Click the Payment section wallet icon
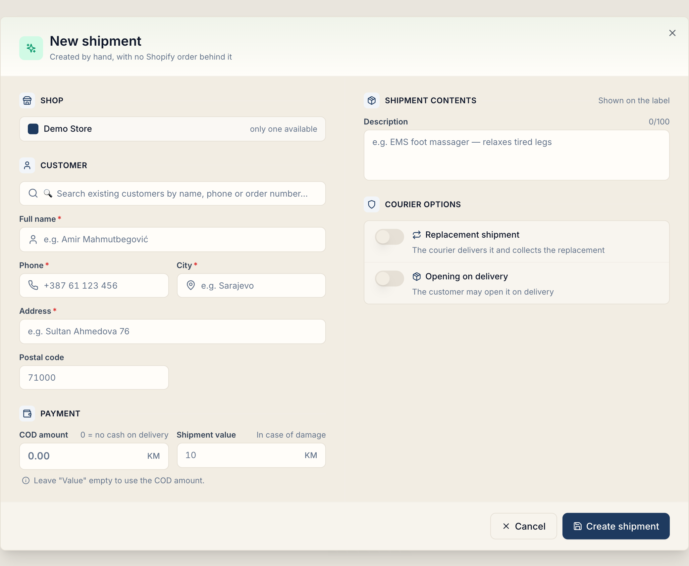 tap(27, 413)
